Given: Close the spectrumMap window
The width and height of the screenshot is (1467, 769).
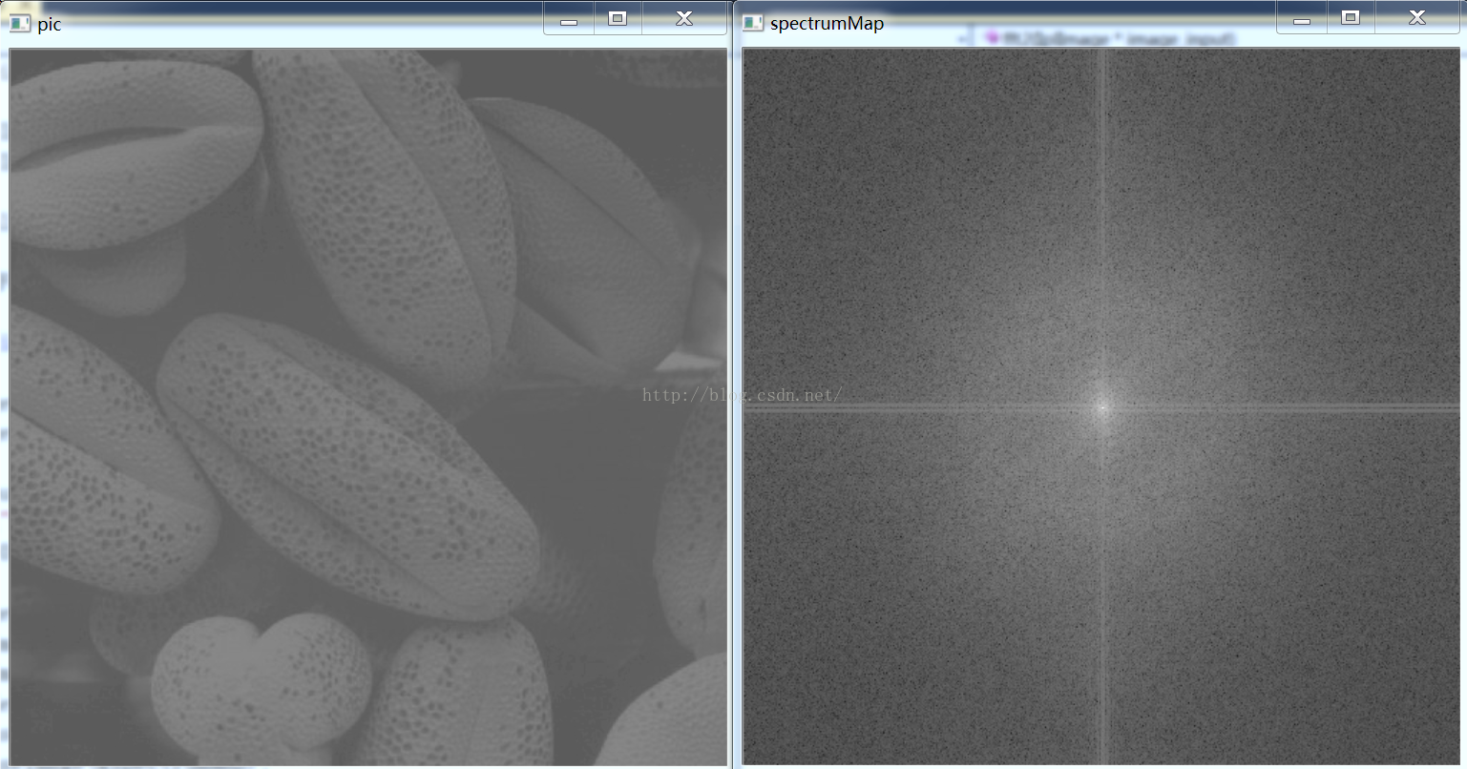Looking at the screenshot, I should (x=1416, y=18).
